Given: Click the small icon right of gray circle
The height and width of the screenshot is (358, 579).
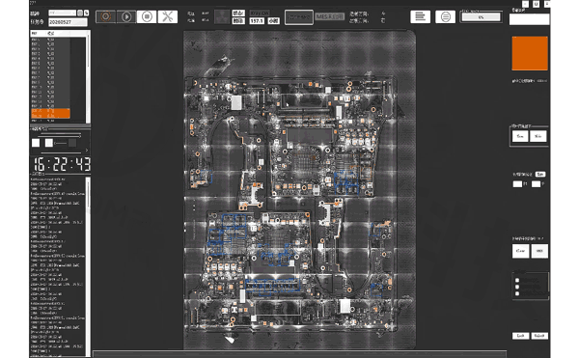Looking at the screenshot, I should (x=87, y=13).
